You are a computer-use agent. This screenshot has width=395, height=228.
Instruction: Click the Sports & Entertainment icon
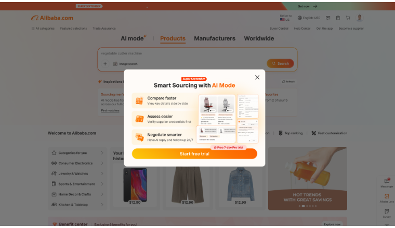pyautogui.click(x=54, y=184)
